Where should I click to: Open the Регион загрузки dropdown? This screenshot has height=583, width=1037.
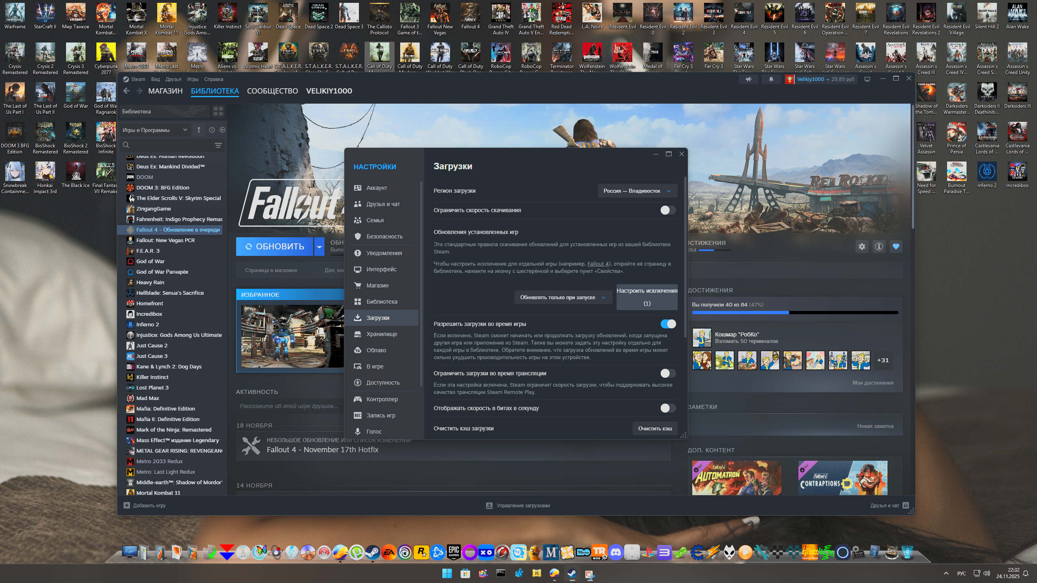(637, 191)
